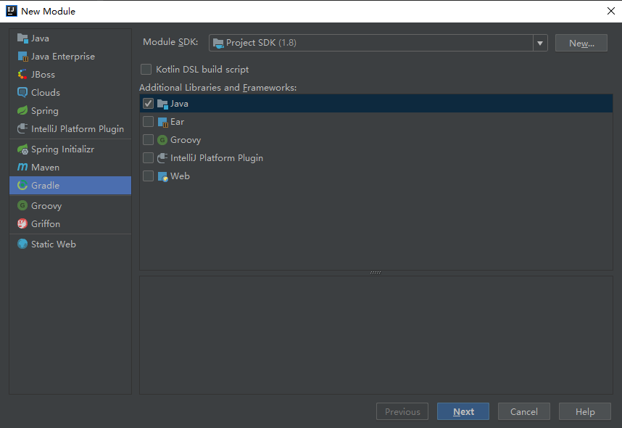The height and width of the screenshot is (428, 622).
Task: Click the Project SDK (1.8) combo box
Action: 378,43
